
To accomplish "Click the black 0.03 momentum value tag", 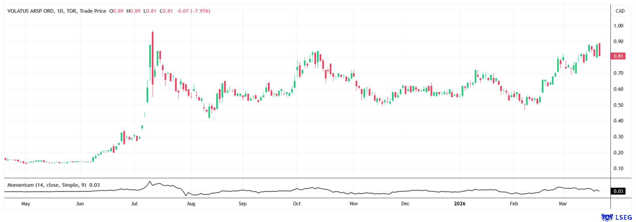I will pos(618,191).
